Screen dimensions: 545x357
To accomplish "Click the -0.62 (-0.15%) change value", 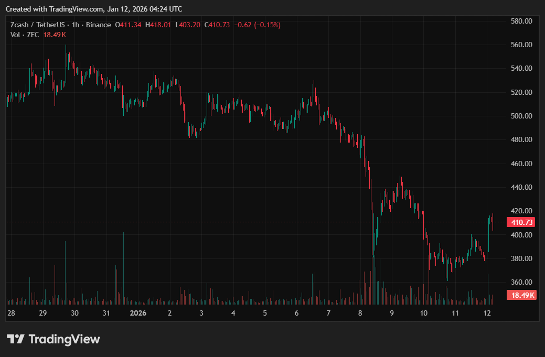I will click(x=257, y=25).
